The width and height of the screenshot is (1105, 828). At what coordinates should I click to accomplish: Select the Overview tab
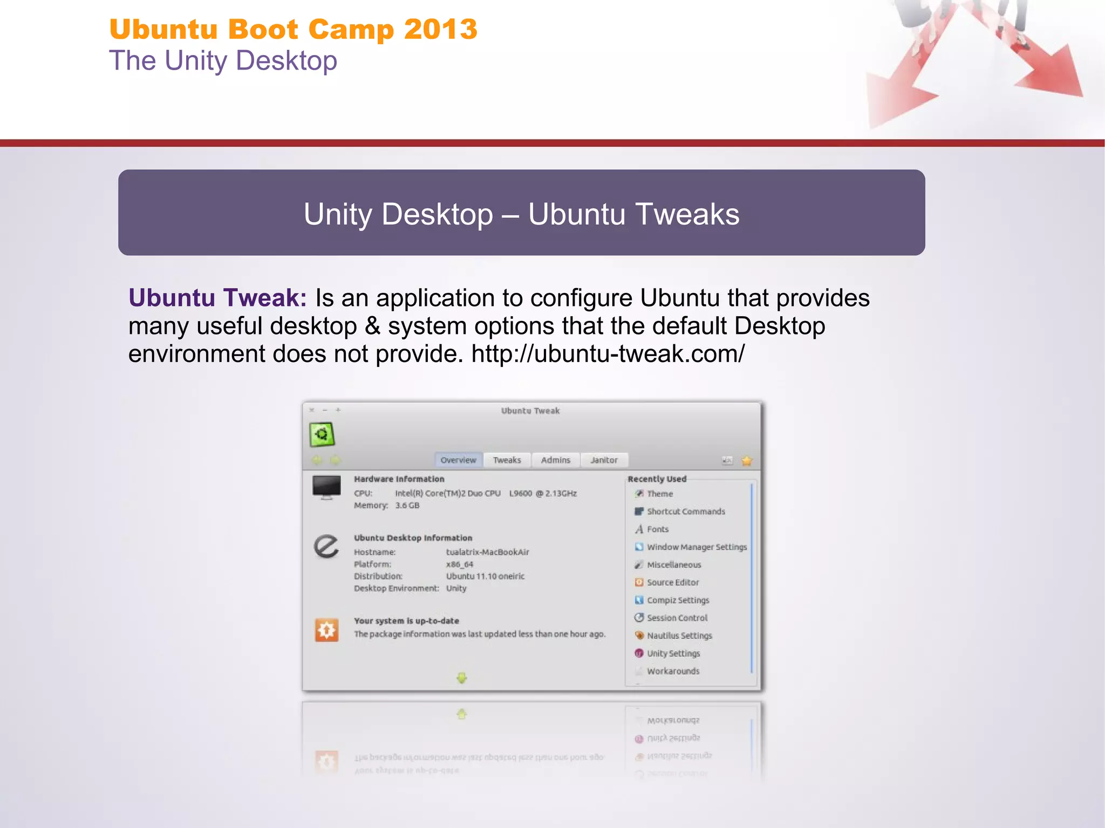[458, 460]
